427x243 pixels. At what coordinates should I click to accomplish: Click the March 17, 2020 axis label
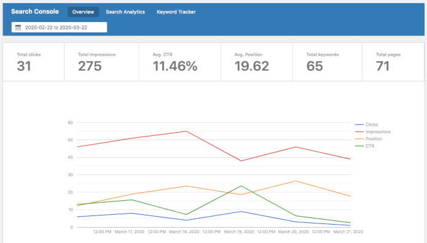[130, 231]
